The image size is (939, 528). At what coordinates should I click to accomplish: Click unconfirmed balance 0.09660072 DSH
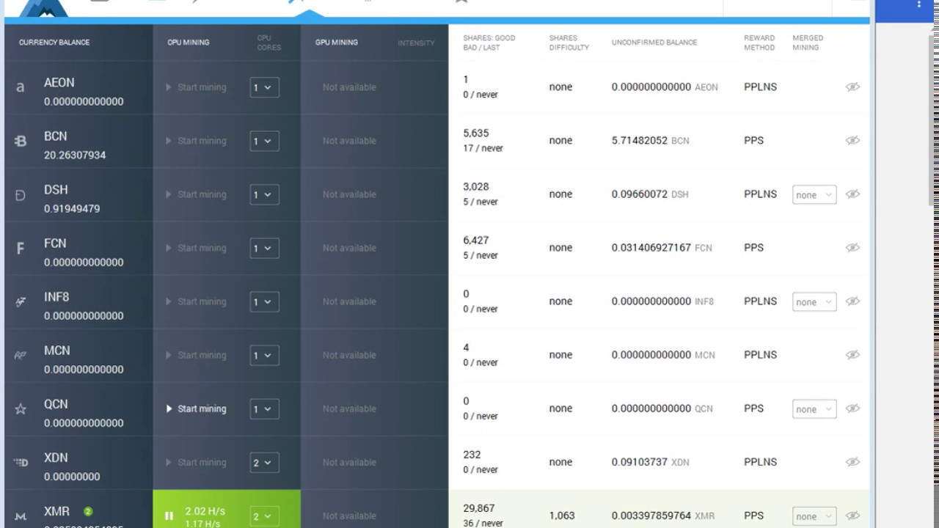point(651,194)
